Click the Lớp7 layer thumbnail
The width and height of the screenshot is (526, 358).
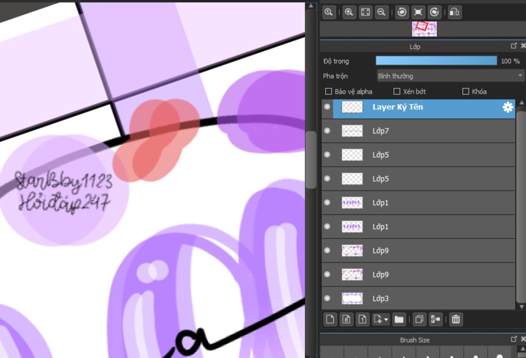352,131
